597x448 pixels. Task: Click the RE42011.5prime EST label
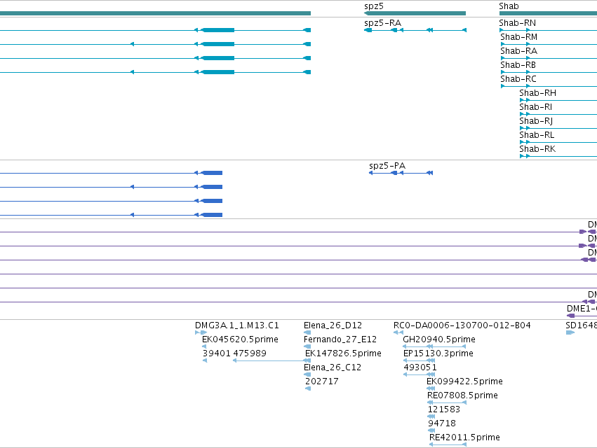click(464, 437)
